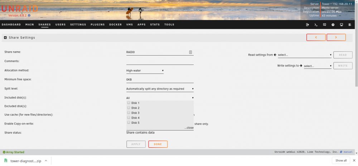358x166 pixels.
Task: Open the Stats menu
Action: [x=155, y=25]
